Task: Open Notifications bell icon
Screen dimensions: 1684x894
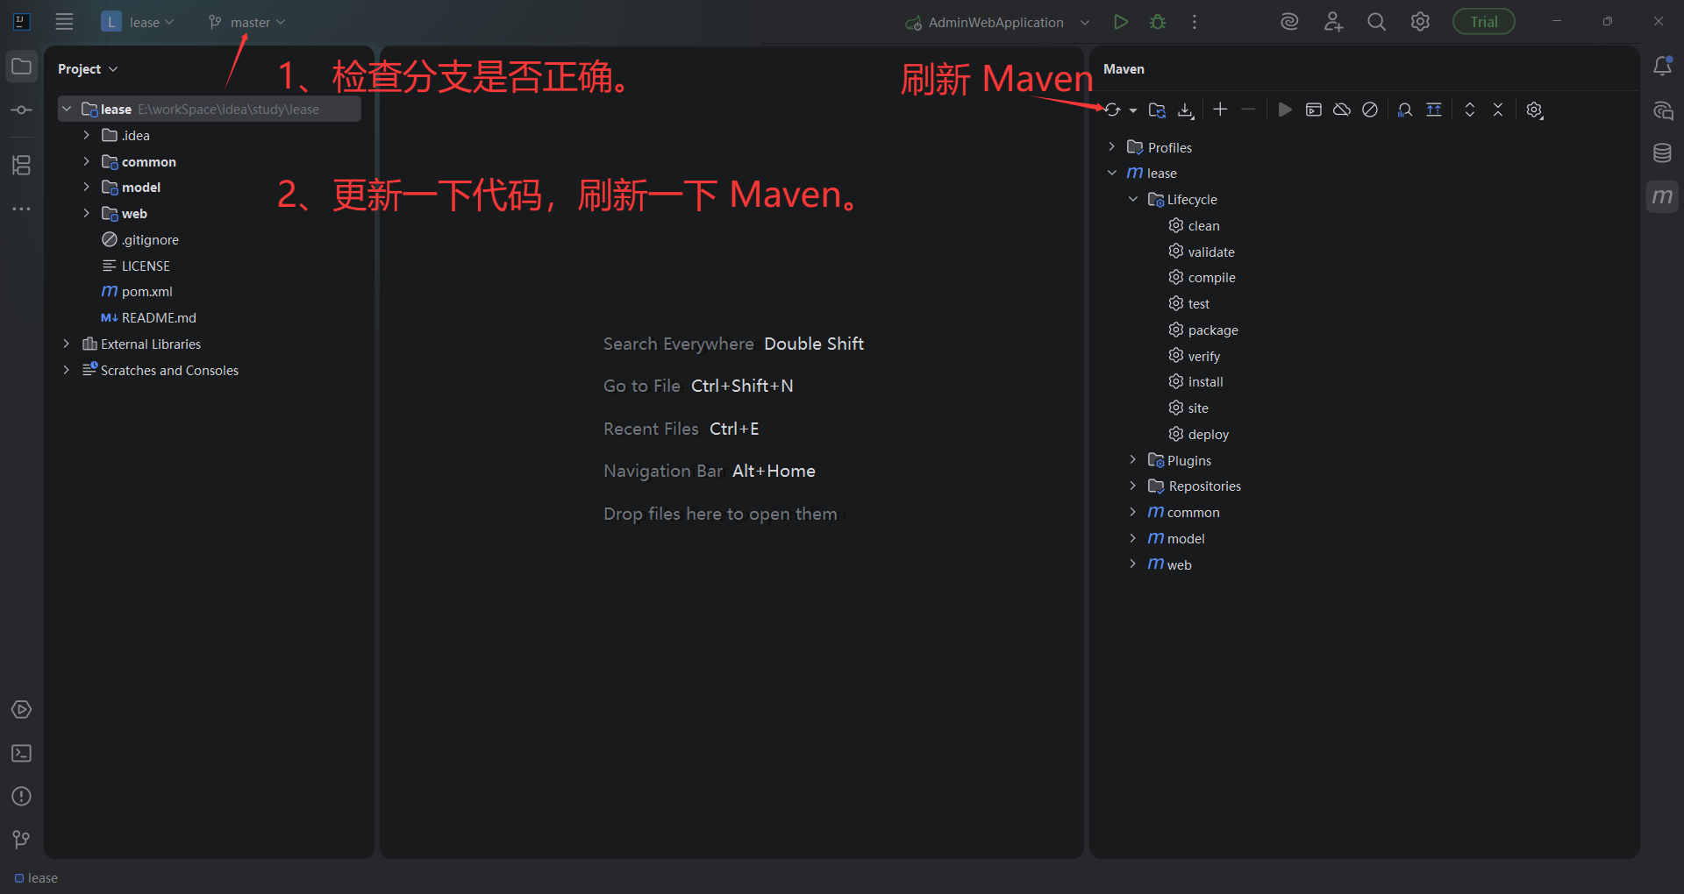Action: [1662, 67]
